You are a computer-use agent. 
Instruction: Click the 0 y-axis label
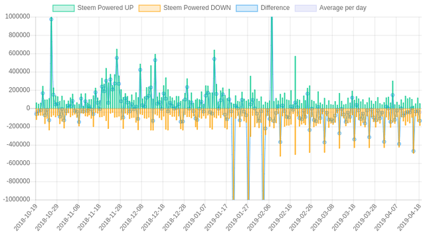[28, 108]
